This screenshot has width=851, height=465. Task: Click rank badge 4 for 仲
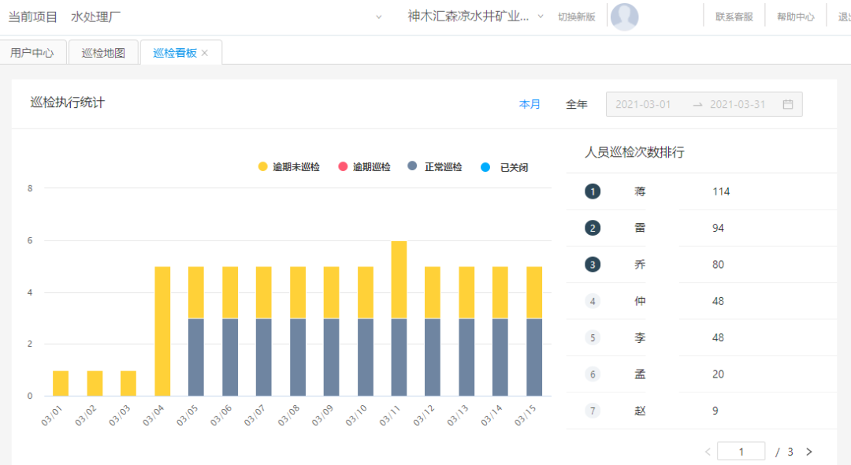click(593, 301)
